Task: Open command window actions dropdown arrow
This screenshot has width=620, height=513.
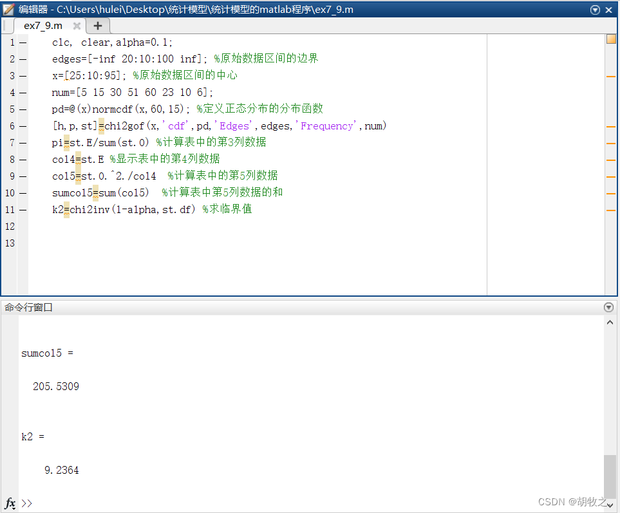Action: coord(609,307)
